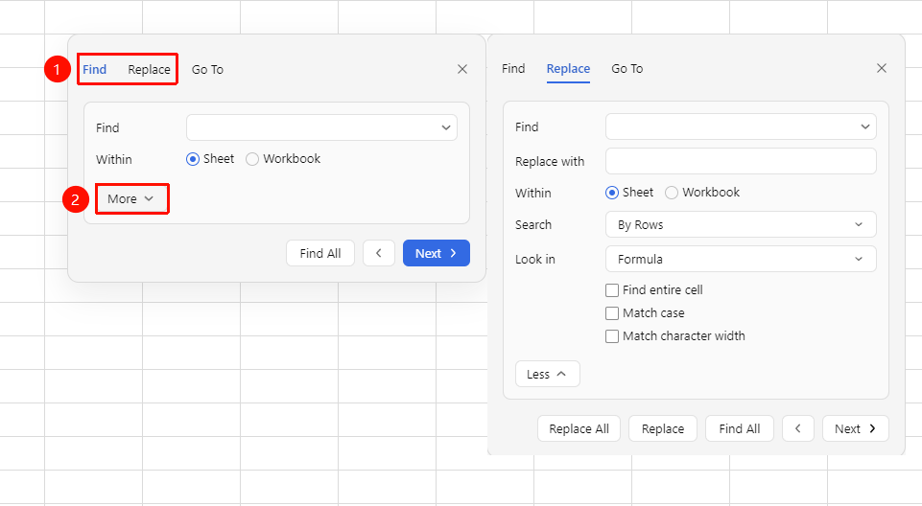The height and width of the screenshot is (506, 922).
Task: Select Workbook radio in Replace dialog
Action: [672, 193]
